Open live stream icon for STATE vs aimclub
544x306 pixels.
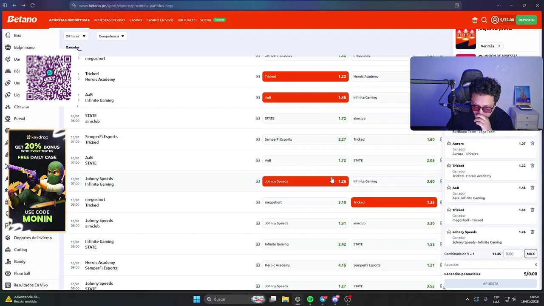click(258, 119)
